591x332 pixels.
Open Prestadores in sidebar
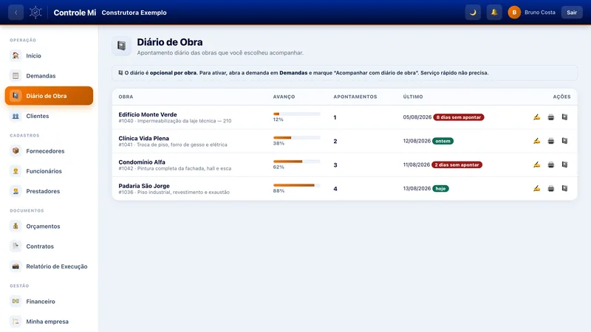49,191
